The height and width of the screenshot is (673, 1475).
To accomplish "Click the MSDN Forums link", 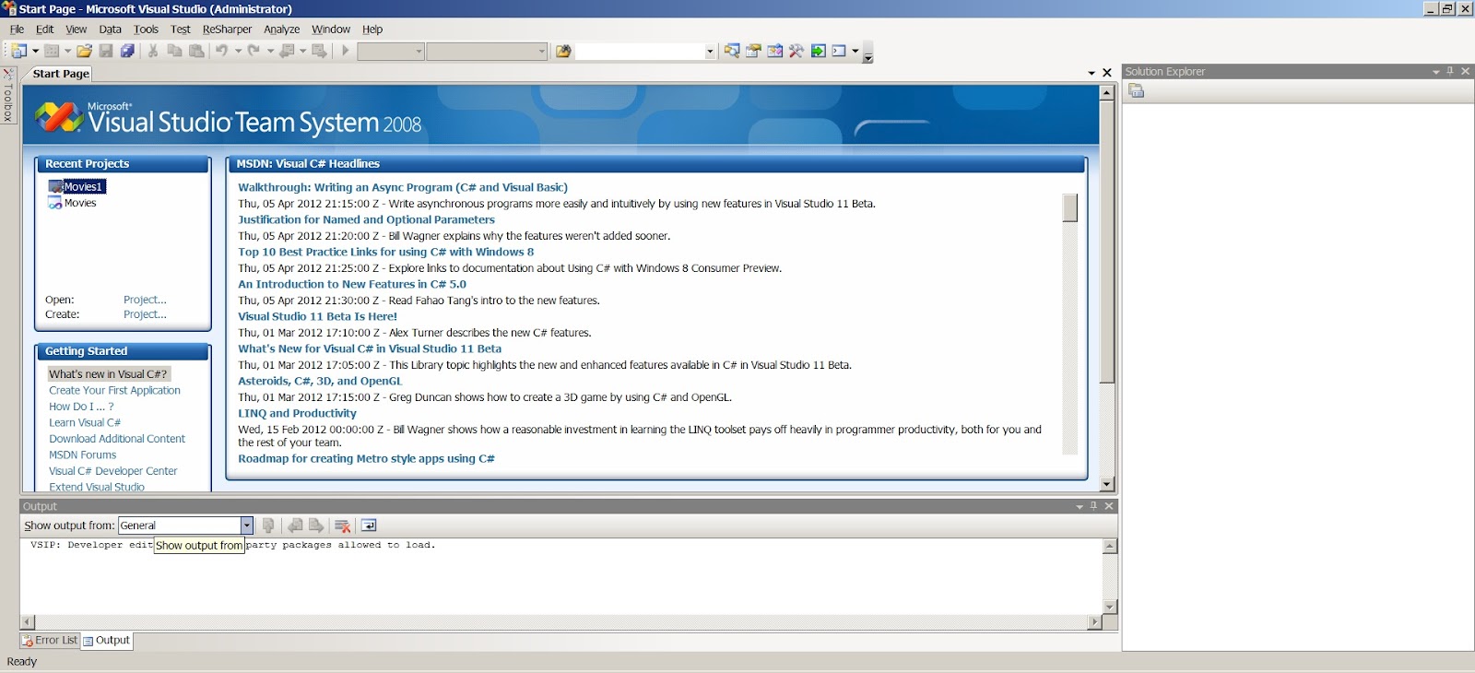I will (x=83, y=455).
